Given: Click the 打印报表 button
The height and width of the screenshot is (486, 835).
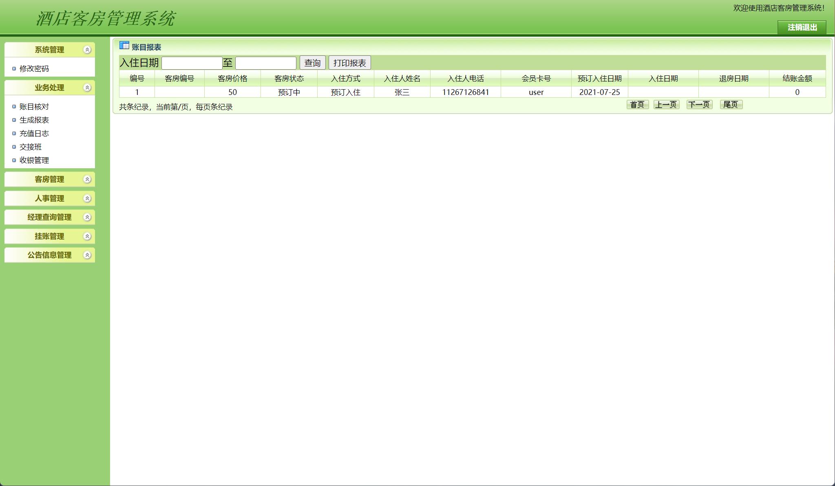Looking at the screenshot, I should [350, 62].
